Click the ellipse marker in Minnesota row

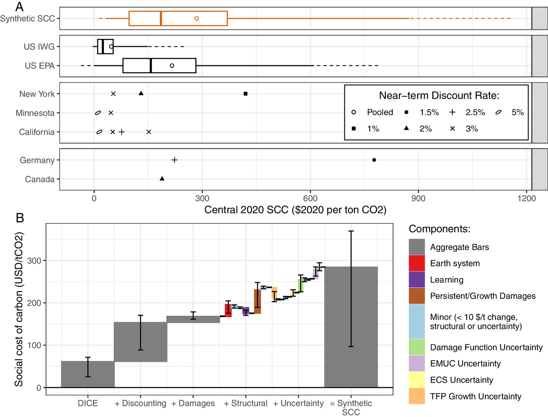(98, 113)
